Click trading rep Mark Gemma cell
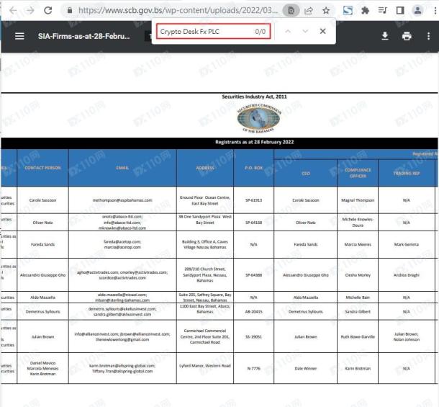 pyautogui.click(x=406, y=244)
